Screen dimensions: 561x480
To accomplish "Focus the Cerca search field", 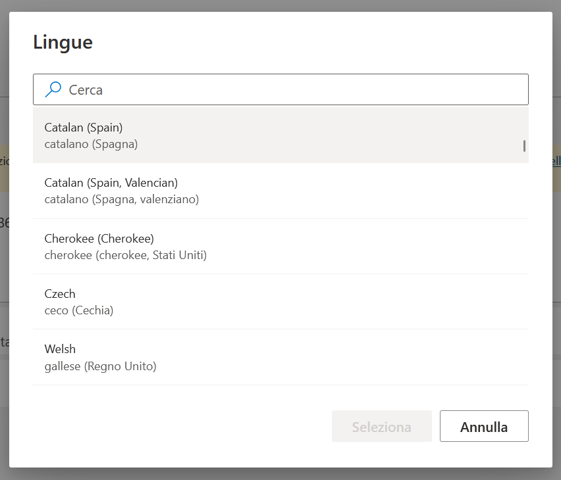I will (280, 89).
